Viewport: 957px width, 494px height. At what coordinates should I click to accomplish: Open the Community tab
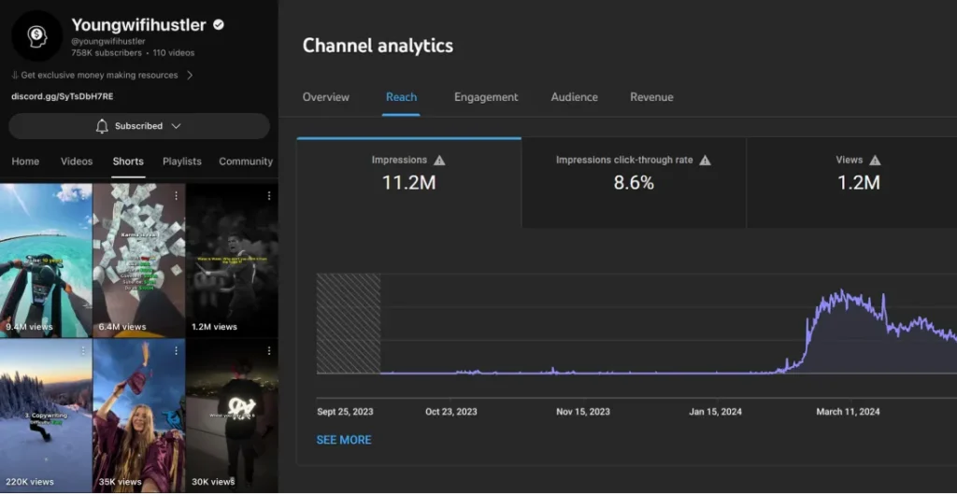[x=246, y=162]
